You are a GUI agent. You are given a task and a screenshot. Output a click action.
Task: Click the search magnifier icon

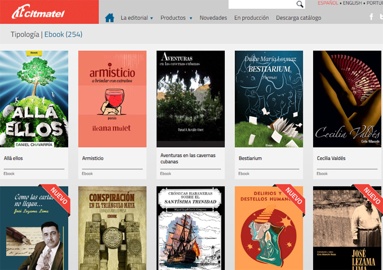300,5
